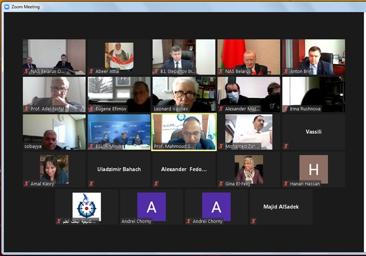The height and width of the screenshot is (256, 366).
Task: Select the Alexander Fedo... name tile
Action: point(184,169)
